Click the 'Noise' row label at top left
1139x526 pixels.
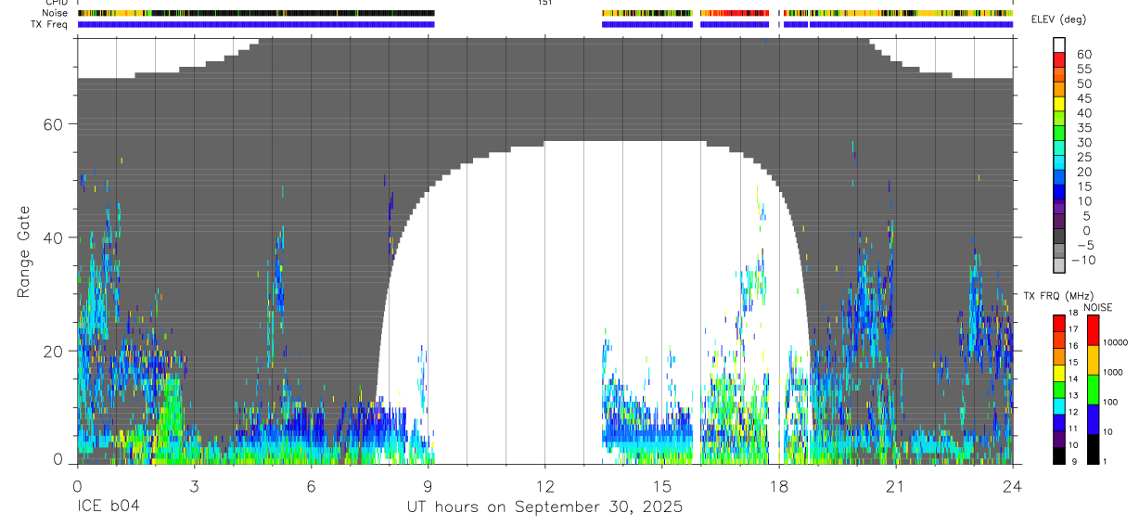pyautogui.click(x=55, y=13)
